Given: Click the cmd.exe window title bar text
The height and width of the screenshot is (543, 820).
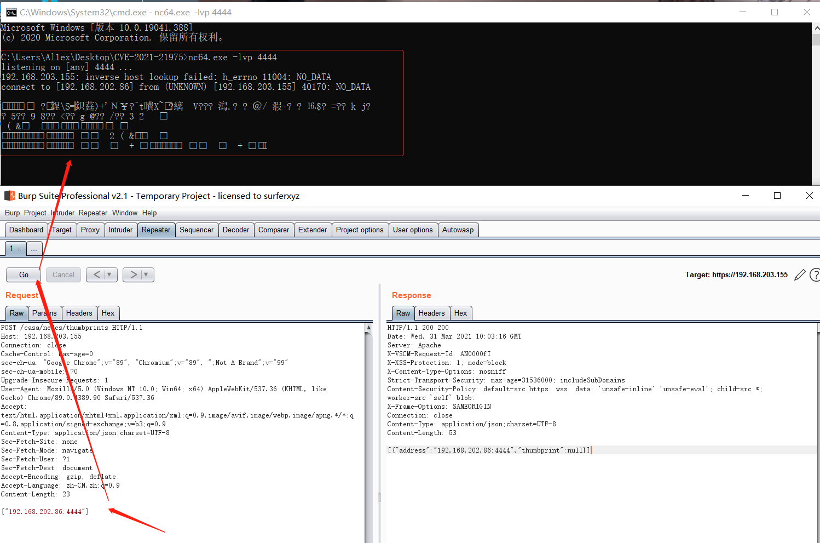Looking at the screenshot, I should 125,12.
